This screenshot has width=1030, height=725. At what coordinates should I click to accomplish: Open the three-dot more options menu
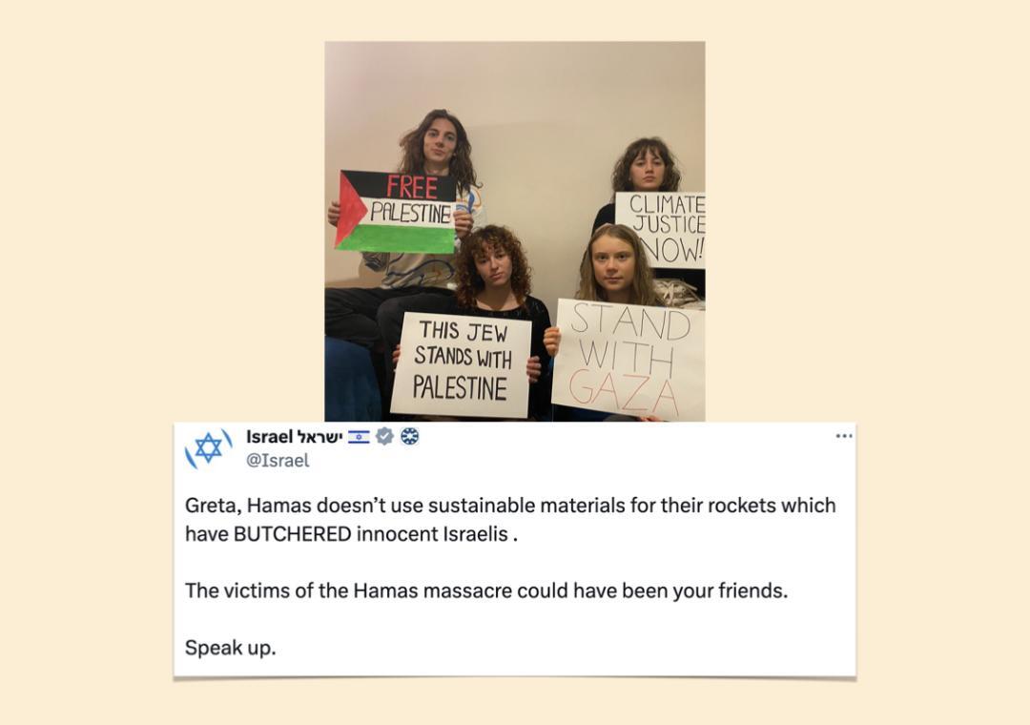coord(844,436)
